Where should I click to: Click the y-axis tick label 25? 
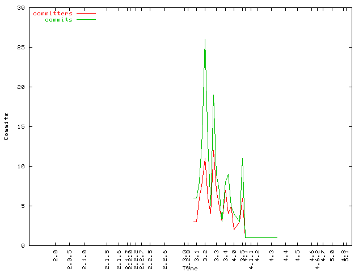20,48
